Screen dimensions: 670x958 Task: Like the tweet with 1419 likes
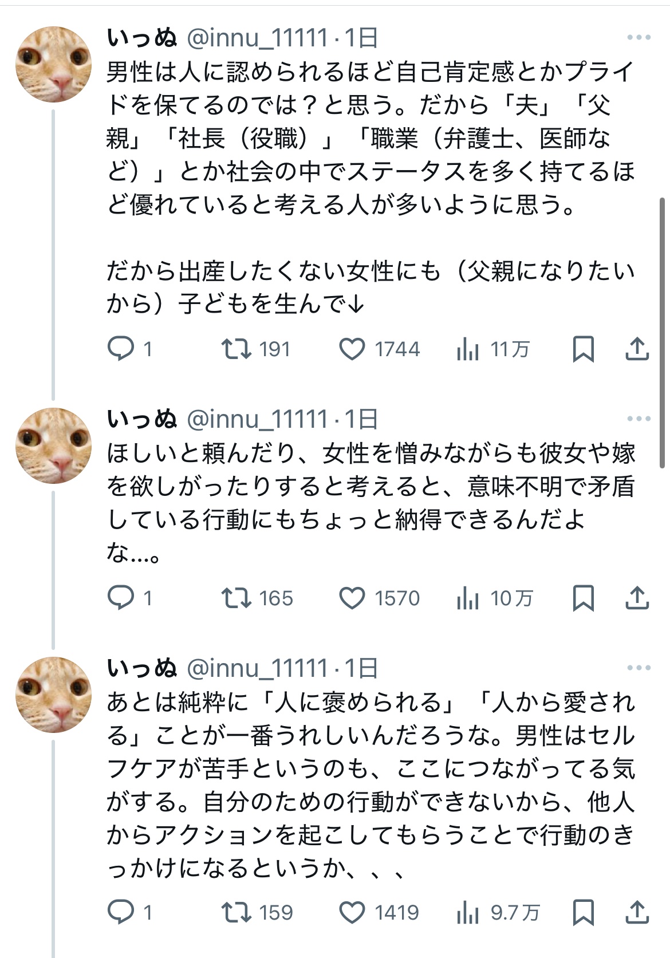[x=352, y=912]
